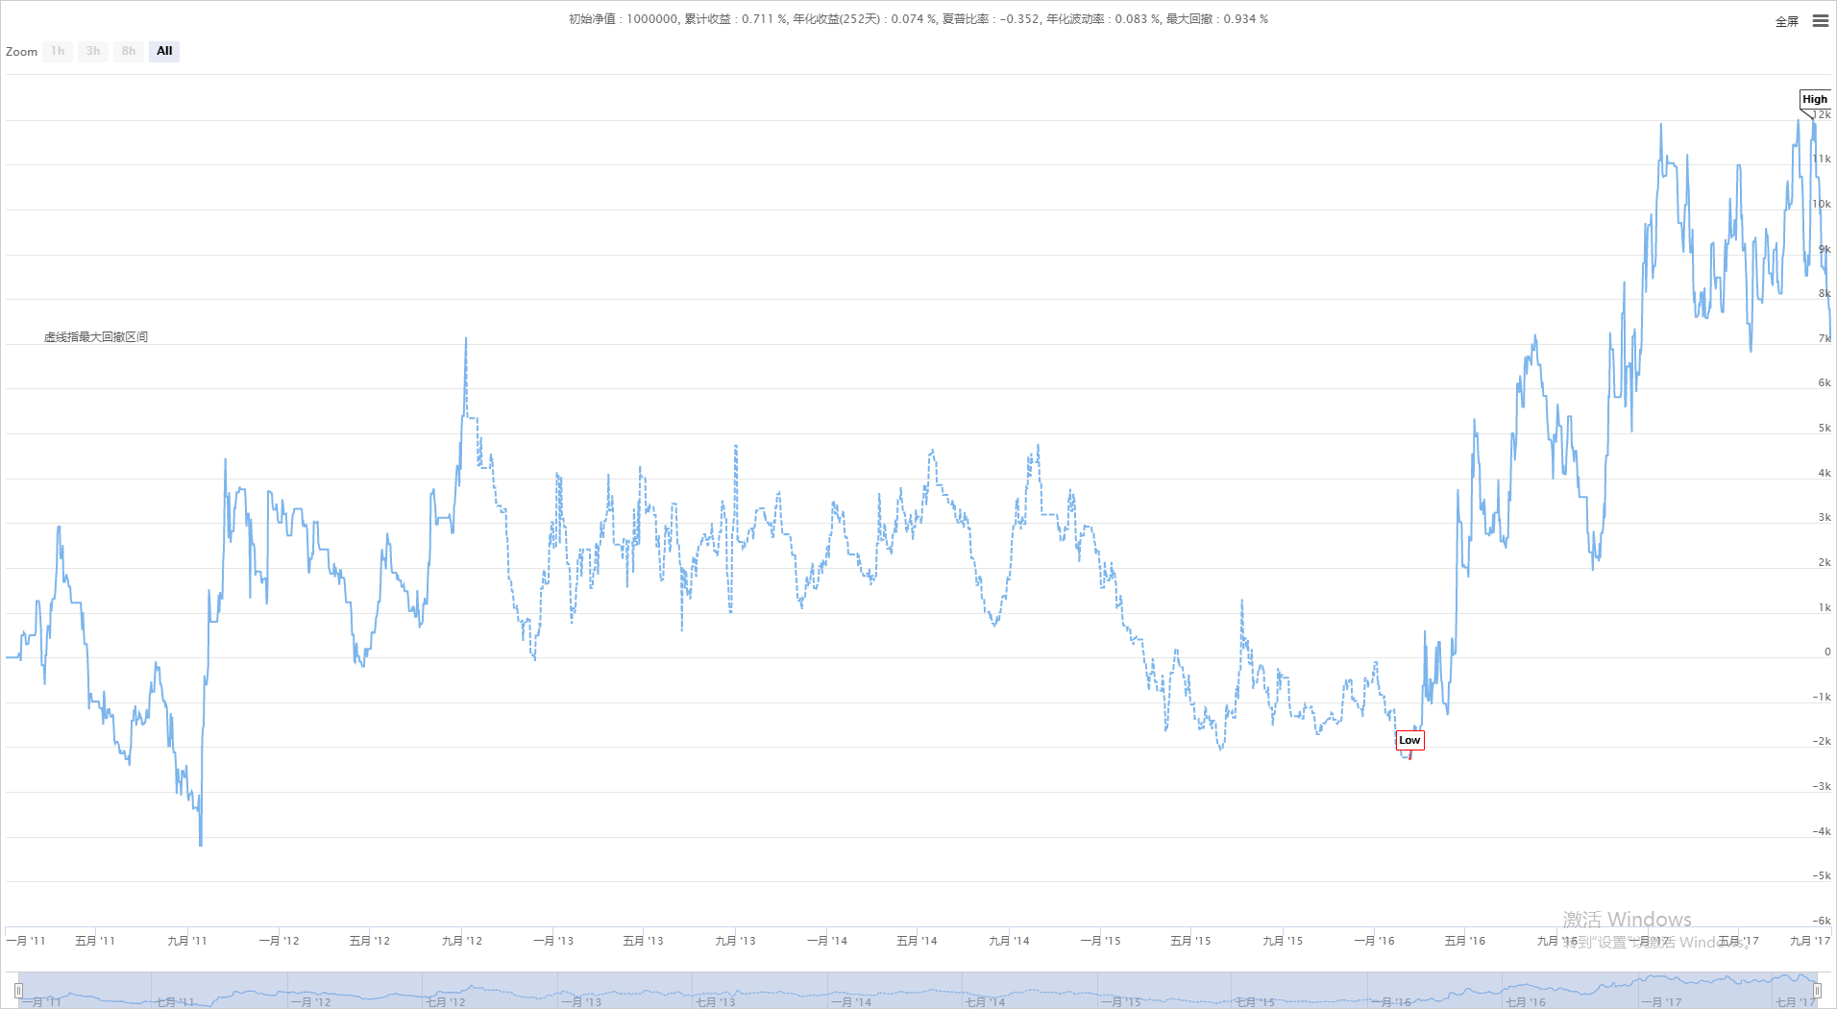Screen dimensions: 1837x1009
Task: Click the 七月 '13 label in the navigator
Action: (x=715, y=1002)
